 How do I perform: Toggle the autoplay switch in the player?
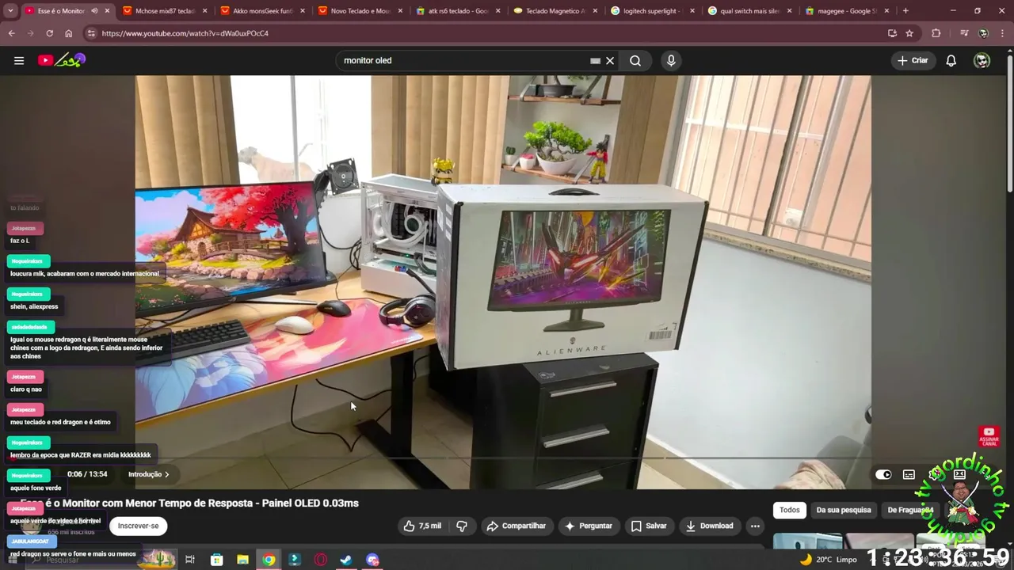(883, 474)
